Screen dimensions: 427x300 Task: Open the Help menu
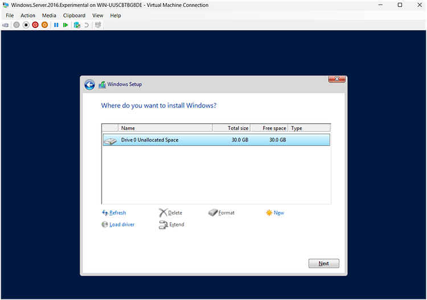click(x=116, y=15)
